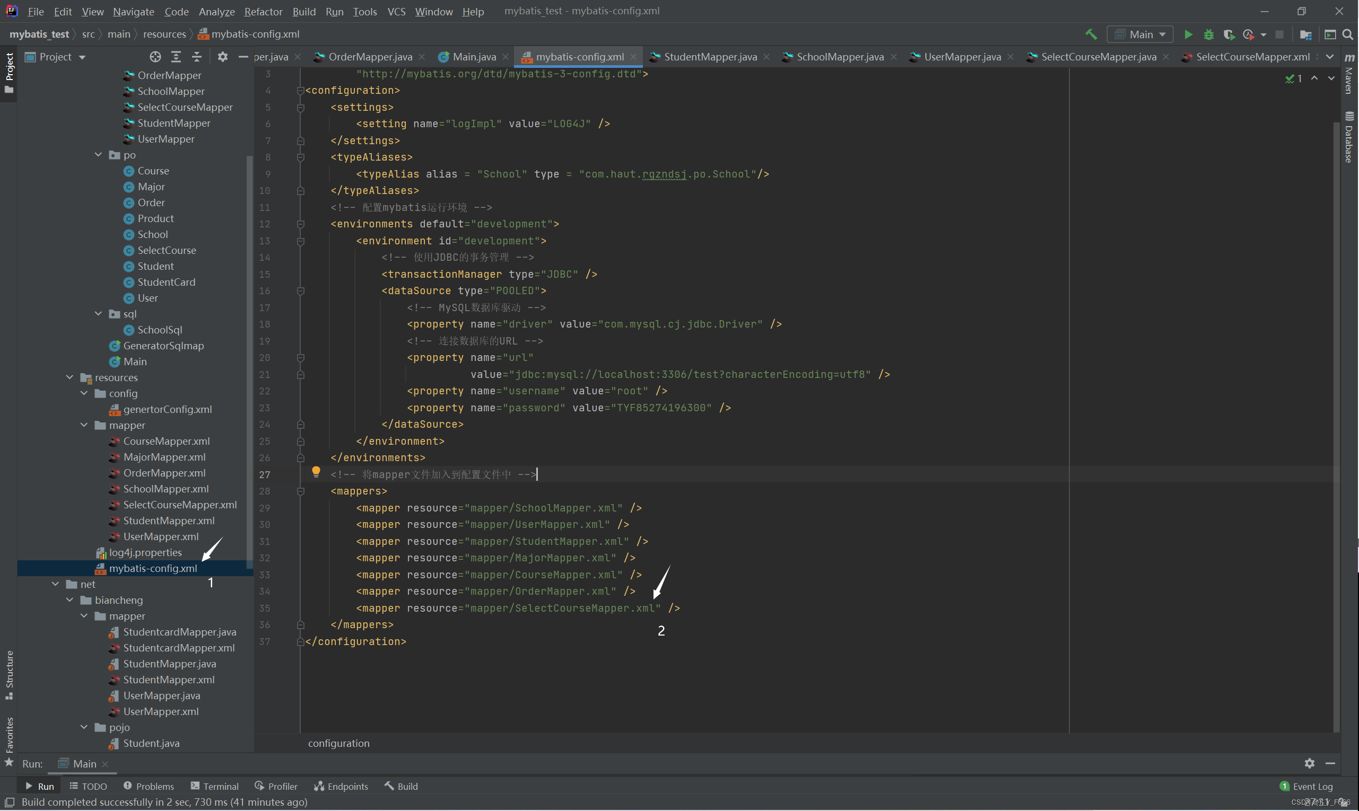
Task: Run the Main application
Action: coord(1188,34)
